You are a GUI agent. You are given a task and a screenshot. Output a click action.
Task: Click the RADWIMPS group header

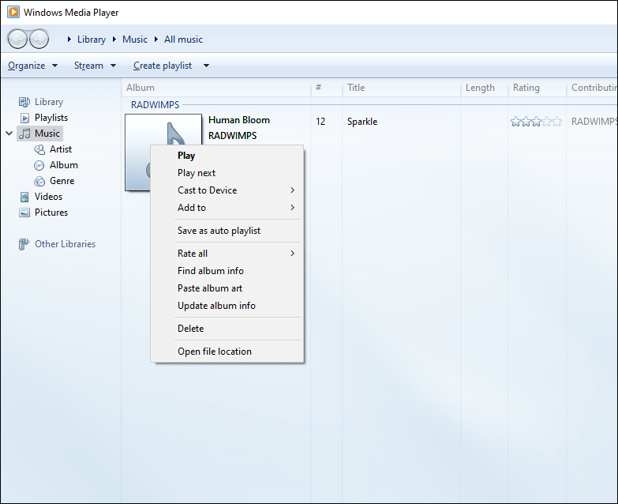pyautogui.click(x=155, y=105)
